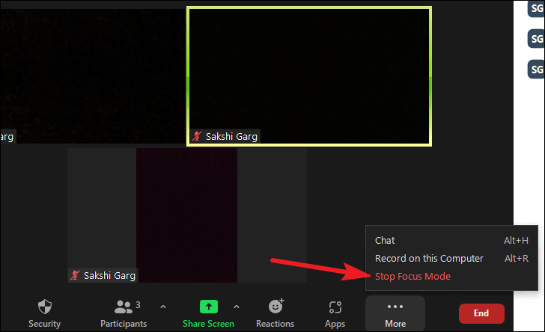The height and width of the screenshot is (332, 545).
Task: Select Chat in the More menu
Action: click(451, 240)
